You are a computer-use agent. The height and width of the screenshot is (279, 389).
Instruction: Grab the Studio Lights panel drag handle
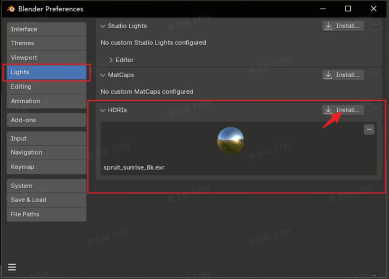click(x=375, y=26)
